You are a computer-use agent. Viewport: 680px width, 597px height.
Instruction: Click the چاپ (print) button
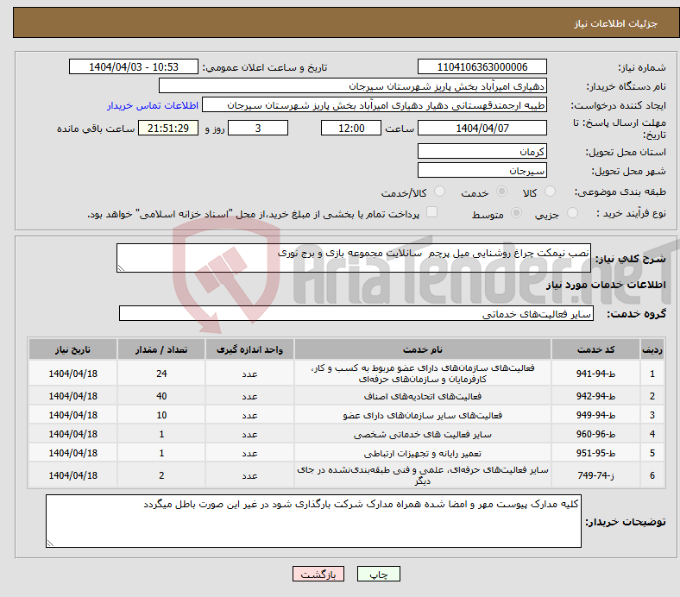(x=378, y=574)
